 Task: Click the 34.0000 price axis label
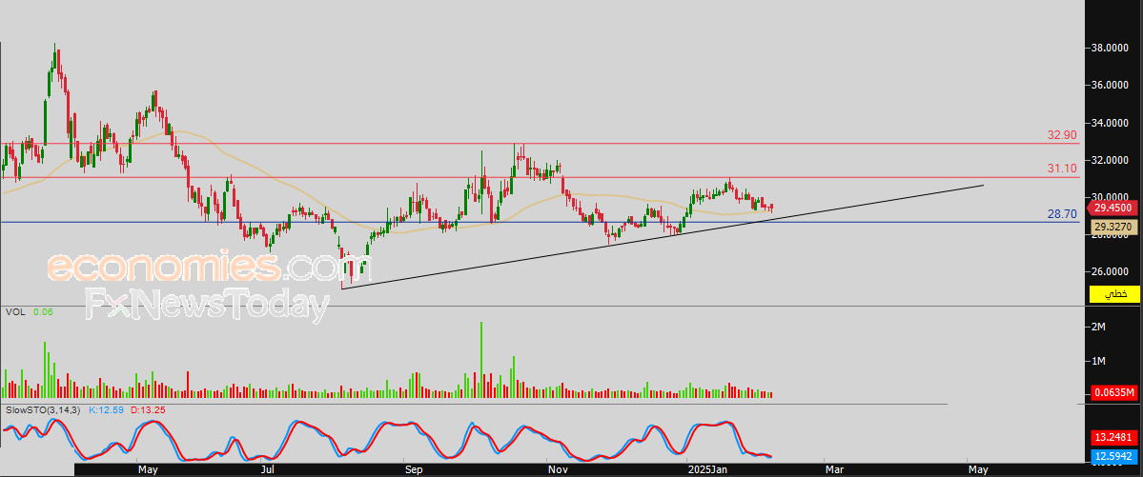tap(1111, 123)
